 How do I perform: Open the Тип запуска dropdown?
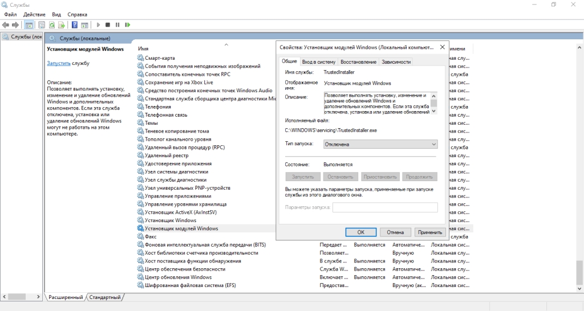[x=380, y=144]
